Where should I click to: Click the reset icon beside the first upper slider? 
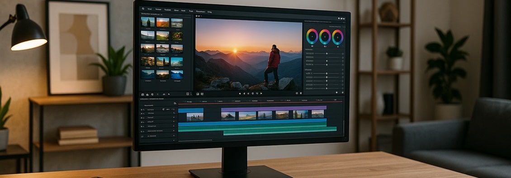point(343,53)
